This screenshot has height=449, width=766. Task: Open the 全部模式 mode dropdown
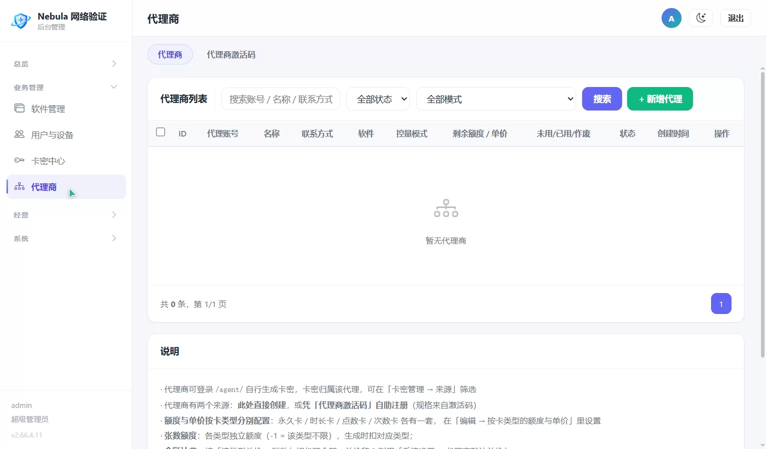click(496, 99)
